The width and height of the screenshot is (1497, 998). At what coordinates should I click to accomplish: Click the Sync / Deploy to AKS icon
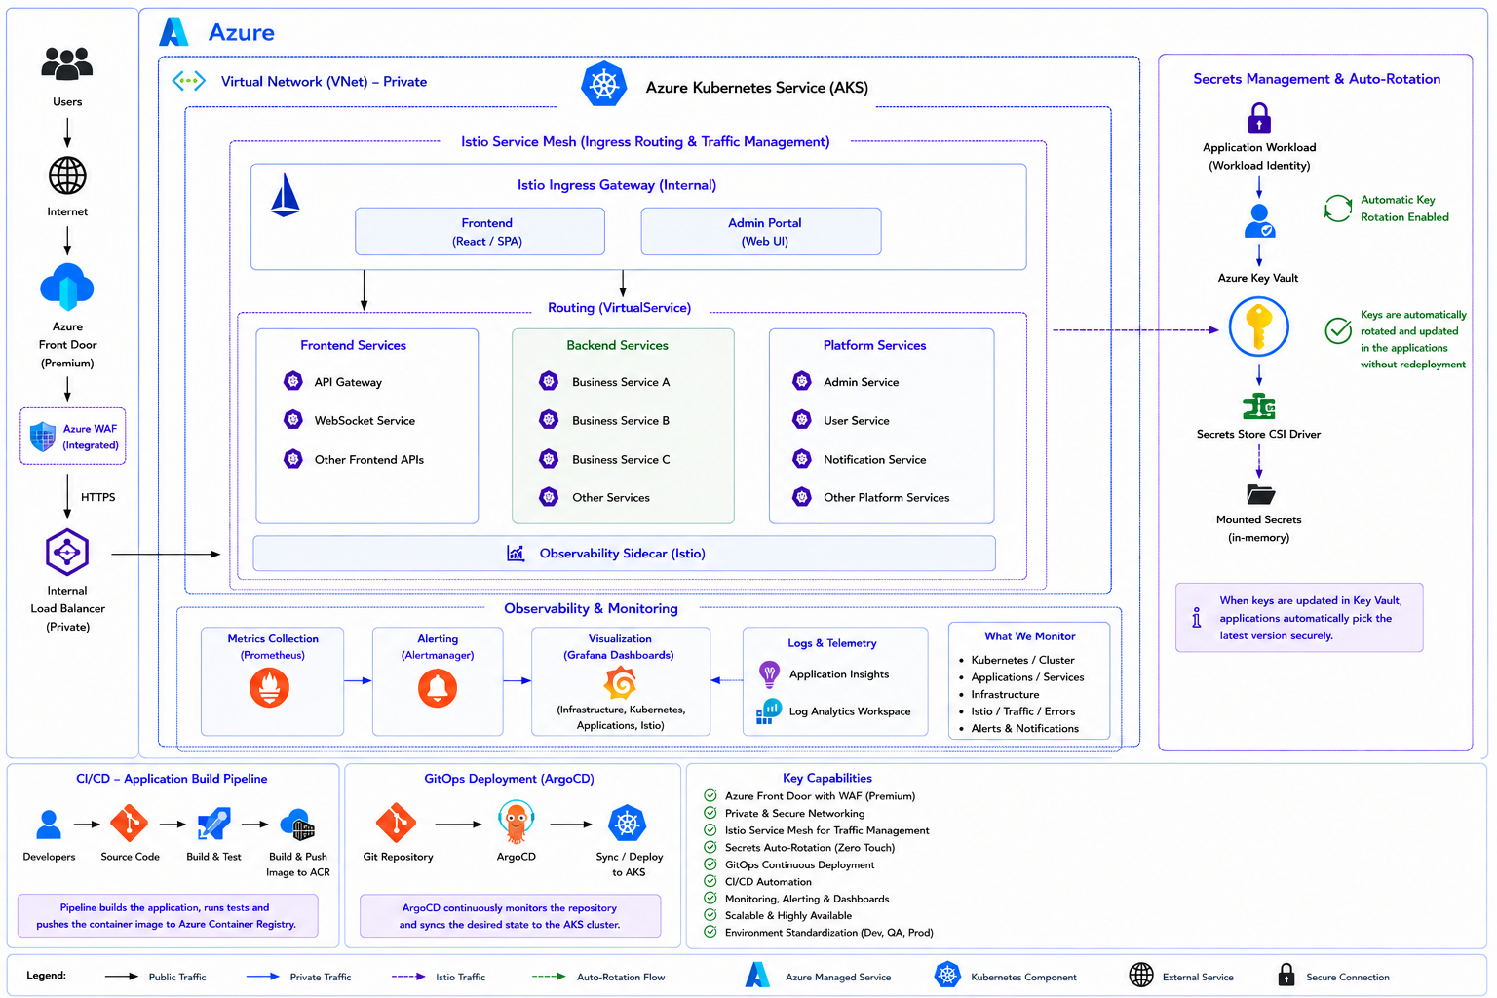click(x=628, y=824)
